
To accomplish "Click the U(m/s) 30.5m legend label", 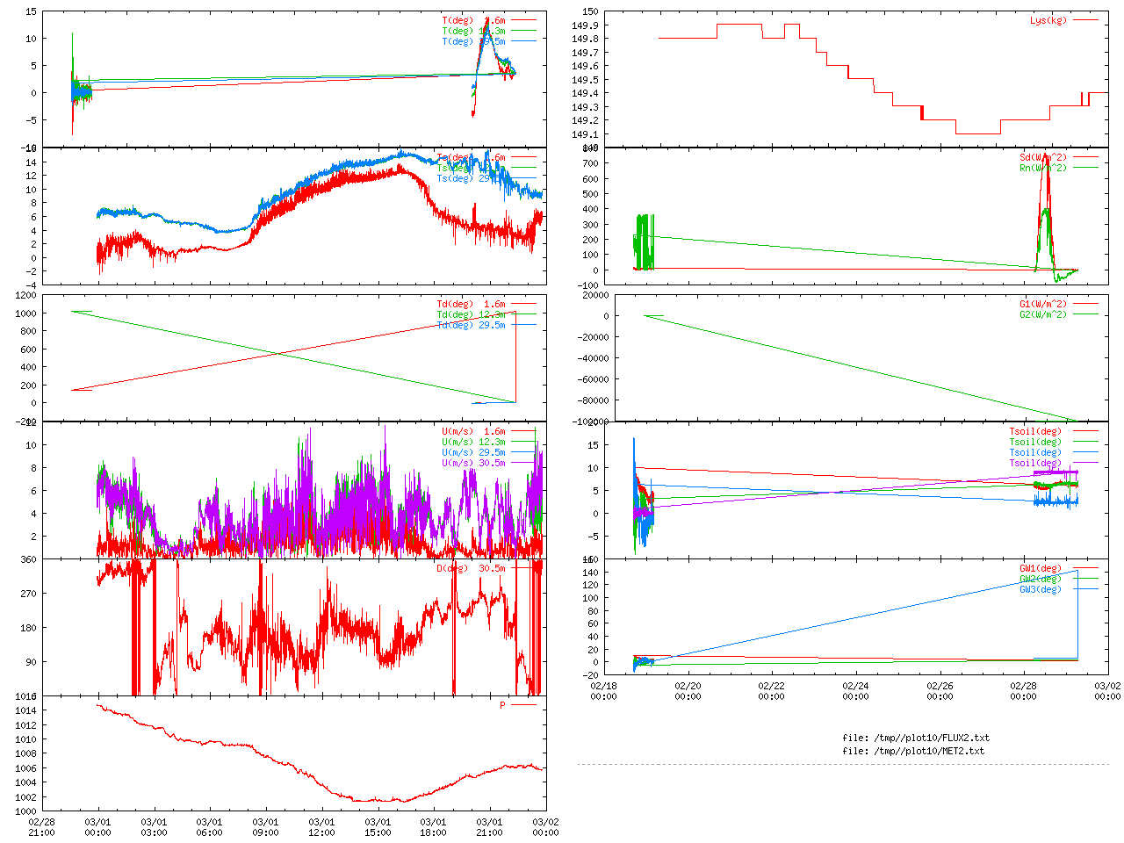I will (473, 463).
